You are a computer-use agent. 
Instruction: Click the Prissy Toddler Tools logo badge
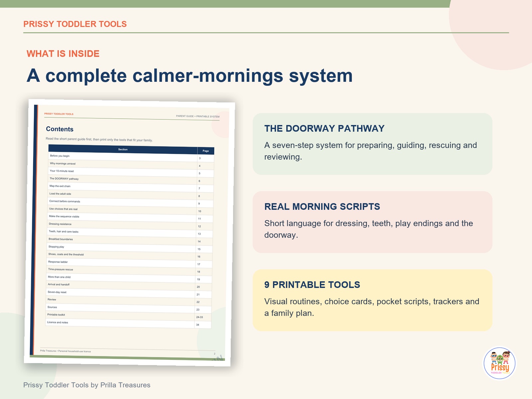pos(499,363)
